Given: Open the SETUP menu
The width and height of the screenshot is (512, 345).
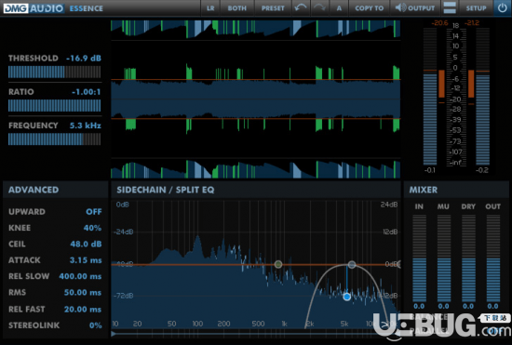Looking at the screenshot, I should [476, 7].
